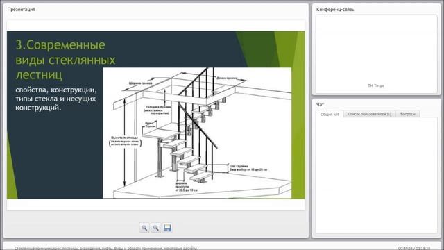Click the Ширина проема label in diagram
The height and width of the screenshot is (250, 444).
click(x=140, y=83)
